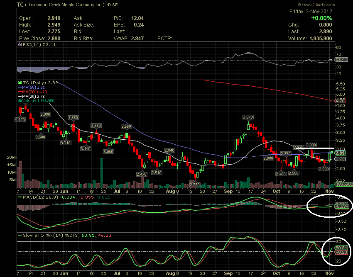This screenshot has height=277, width=353.
Task: Click the green Slow STO legend line marker
Action: click(20, 236)
